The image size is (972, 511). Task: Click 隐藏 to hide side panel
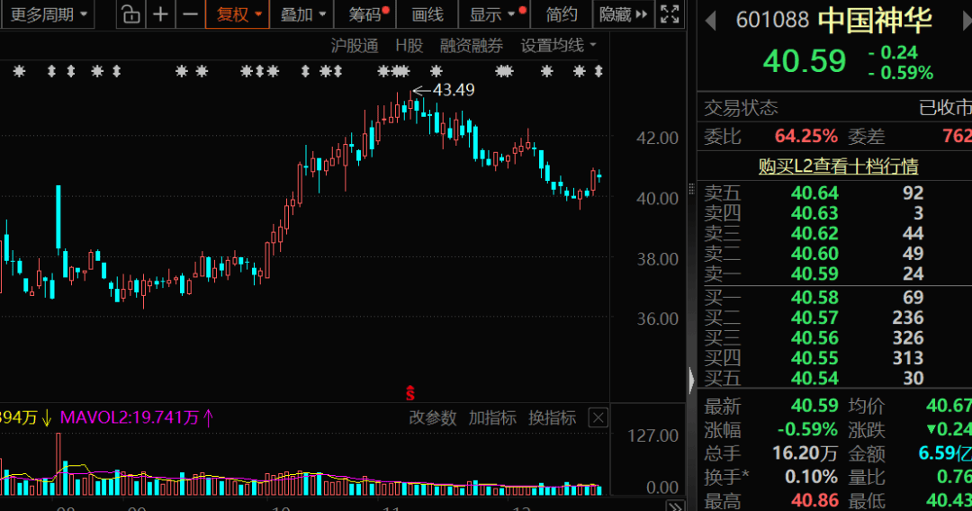tap(622, 14)
